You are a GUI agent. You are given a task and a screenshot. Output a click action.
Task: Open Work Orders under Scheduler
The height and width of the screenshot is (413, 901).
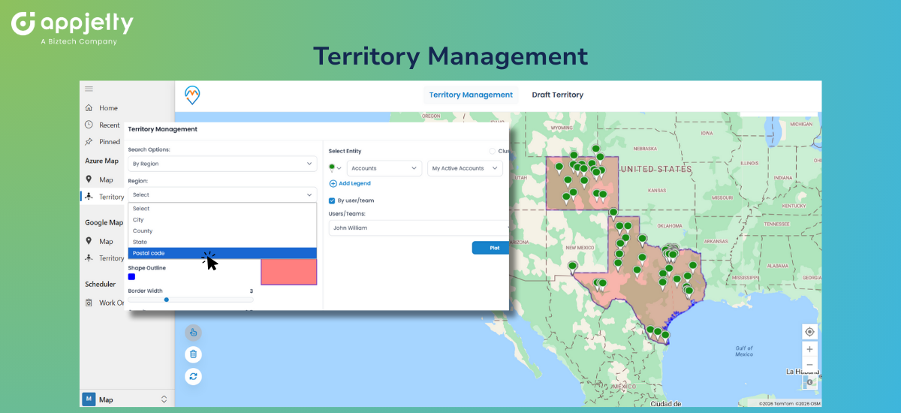click(x=104, y=303)
